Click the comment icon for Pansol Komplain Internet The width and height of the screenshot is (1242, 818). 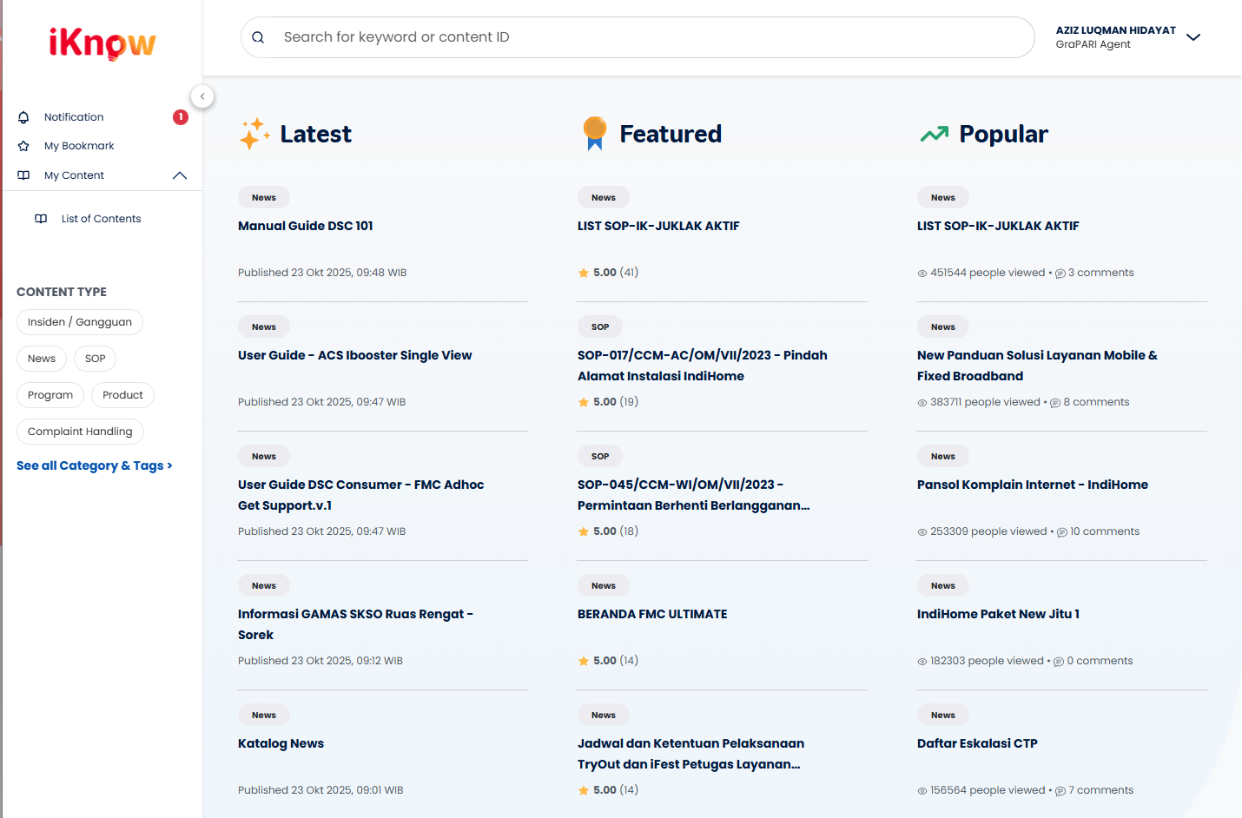(1062, 532)
